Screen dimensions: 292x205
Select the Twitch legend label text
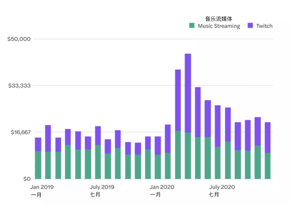(264, 26)
